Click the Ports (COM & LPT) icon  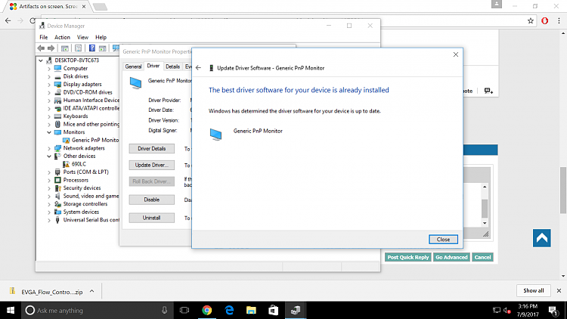[57, 172]
